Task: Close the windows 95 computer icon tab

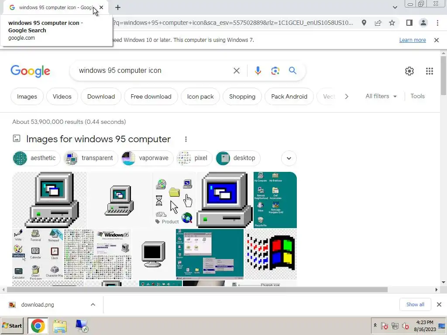Action: [101, 7]
